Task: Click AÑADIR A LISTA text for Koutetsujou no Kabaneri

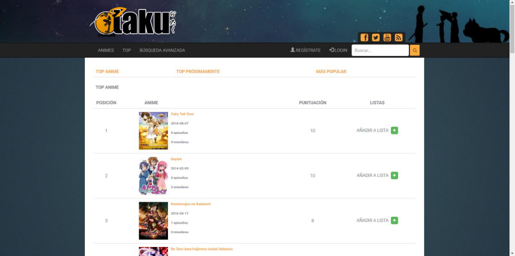Action: coord(372,220)
